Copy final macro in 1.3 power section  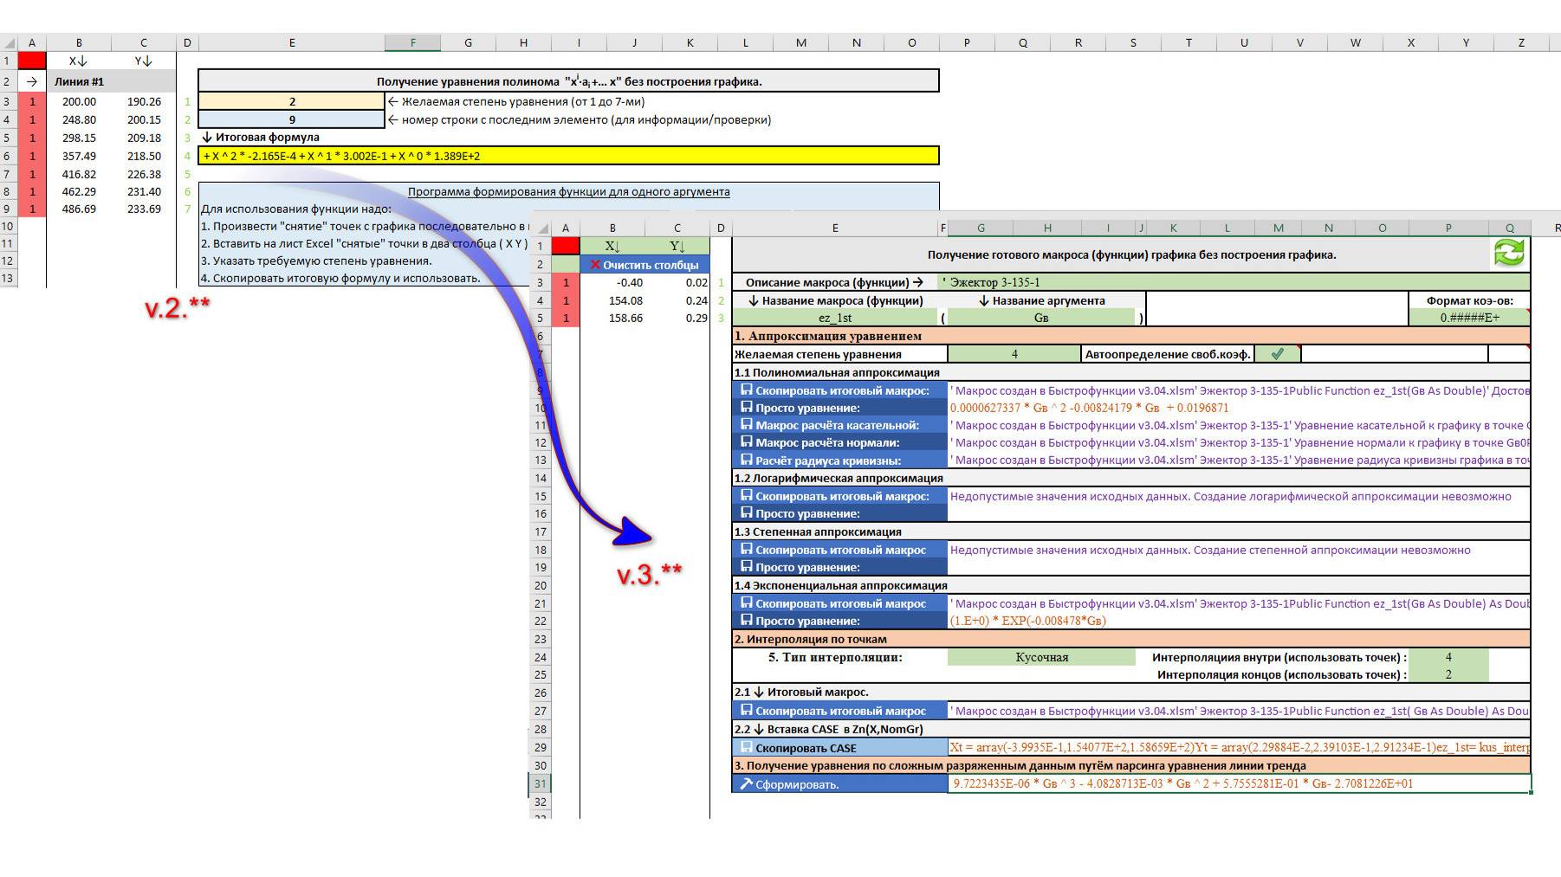[x=840, y=550]
